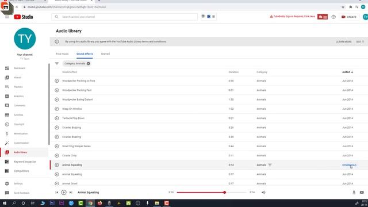The width and height of the screenshot is (368, 207).
Task: Dismiss the banner with GOT IT
Action: point(360,41)
